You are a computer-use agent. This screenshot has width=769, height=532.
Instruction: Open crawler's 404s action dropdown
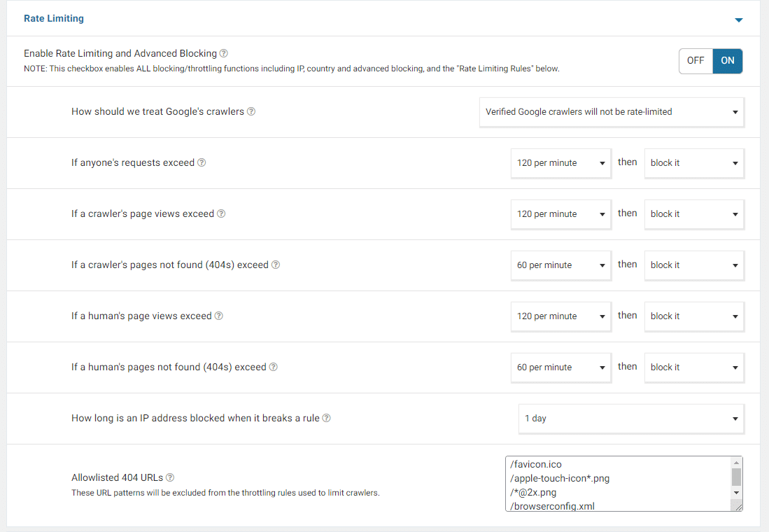tap(694, 265)
